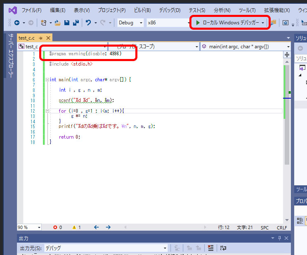Click the editor vertical scrollbar thumb
The image size is (307, 255).
[x=287, y=115]
